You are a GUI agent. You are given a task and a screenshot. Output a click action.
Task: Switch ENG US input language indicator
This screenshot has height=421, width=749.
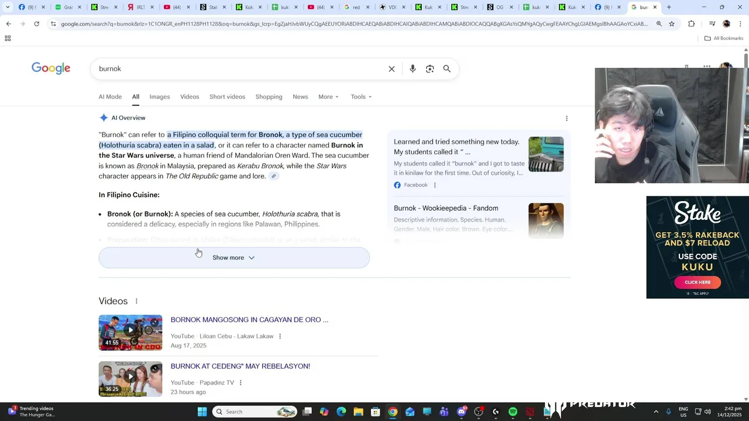tap(683, 412)
